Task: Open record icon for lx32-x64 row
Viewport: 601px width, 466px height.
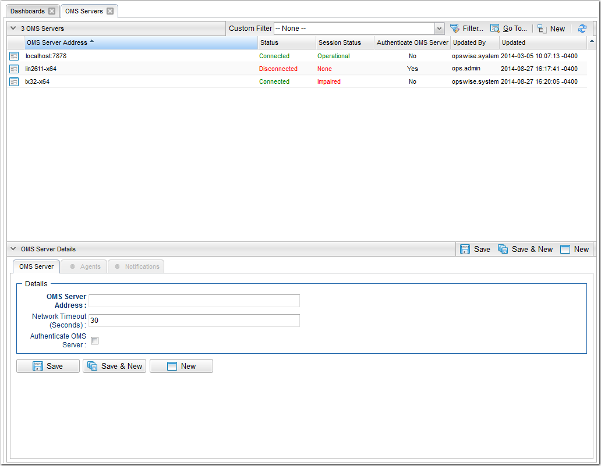Action: tap(14, 82)
